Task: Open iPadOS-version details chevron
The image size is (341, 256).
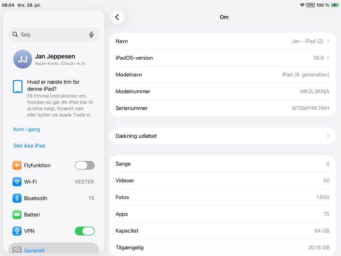Action: point(328,58)
